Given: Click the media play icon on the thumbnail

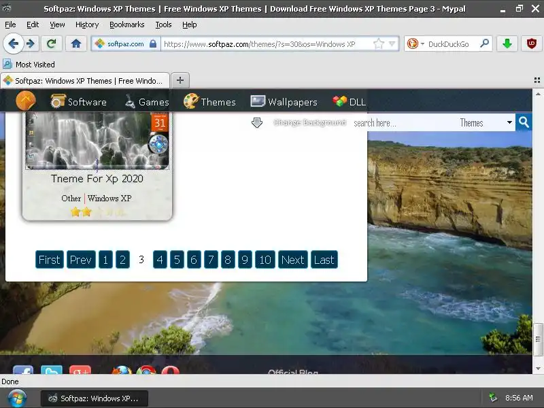Looking at the screenshot, I should (158, 144).
